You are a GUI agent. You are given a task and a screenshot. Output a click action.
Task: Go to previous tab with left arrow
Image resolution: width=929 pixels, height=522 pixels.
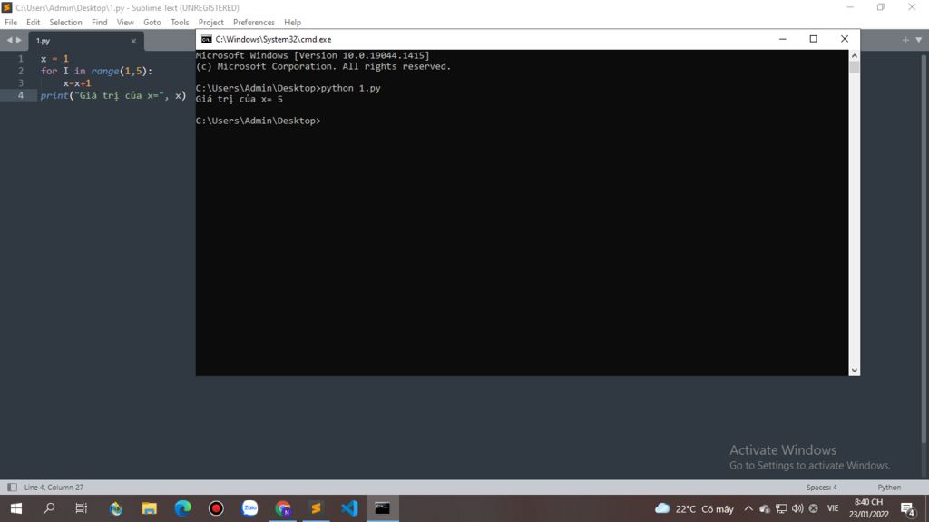click(x=9, y=40)
